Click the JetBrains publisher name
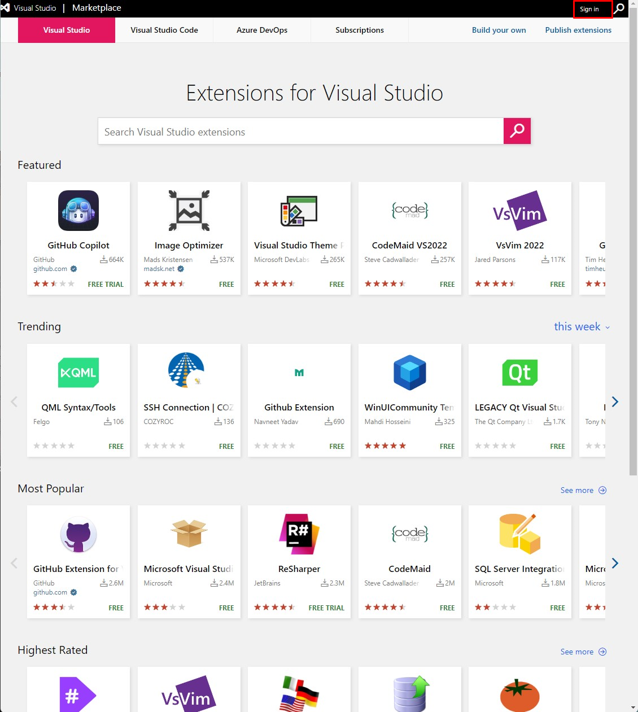This screenshot has width=638, height=712. (267, 583)
